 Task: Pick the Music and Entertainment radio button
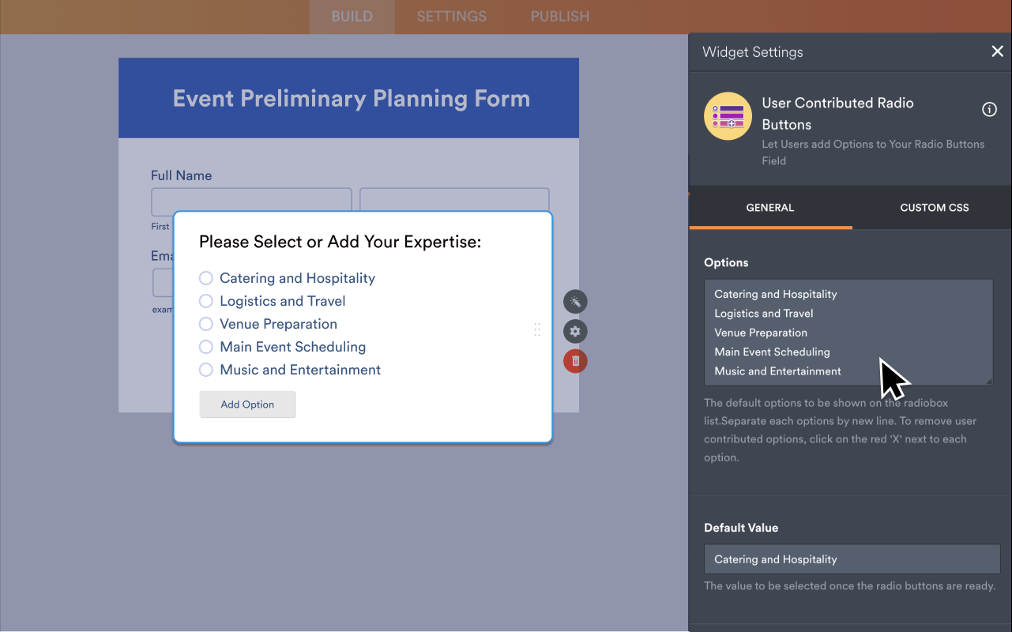click(x=206, y=370)
